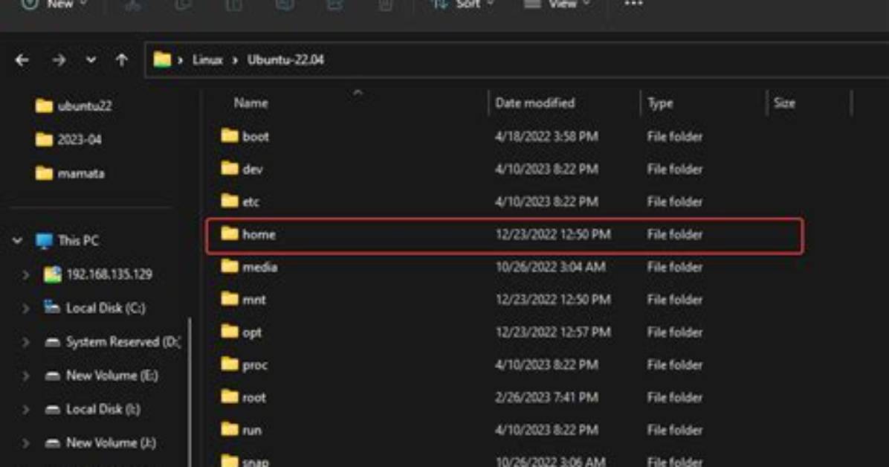Select This PC in the navigation pane
Image resolution: width=889 pixels, height=467 pixels.
(78, 241)
